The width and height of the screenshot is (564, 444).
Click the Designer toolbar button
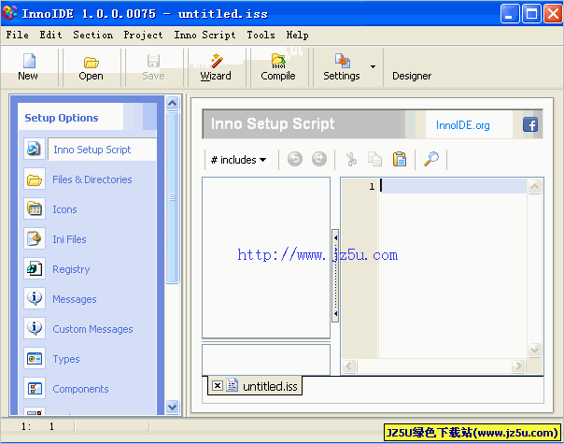[x=412, y=76]
